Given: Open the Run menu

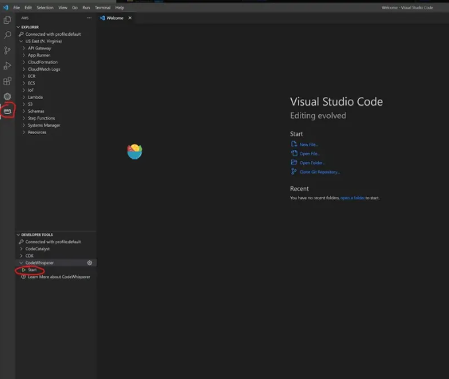Looking at the screenshot, I should pyautogui.click(x=86, y=8).
